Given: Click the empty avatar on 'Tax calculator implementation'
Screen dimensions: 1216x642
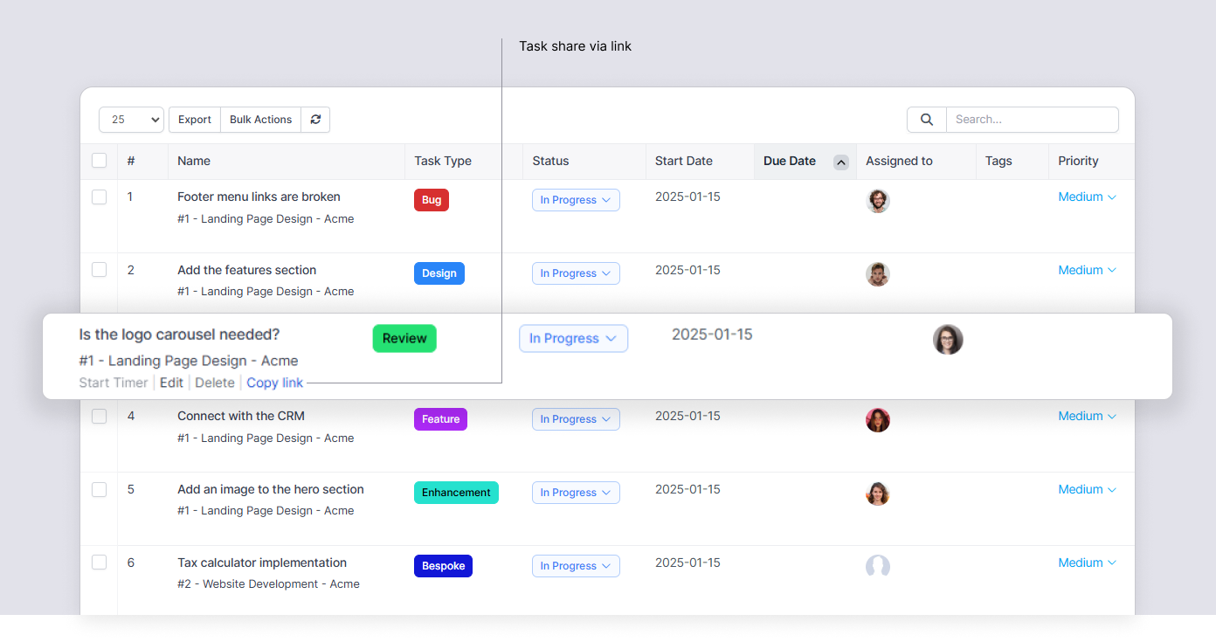Looking at the screenshot, I should [x=878, y=566].
